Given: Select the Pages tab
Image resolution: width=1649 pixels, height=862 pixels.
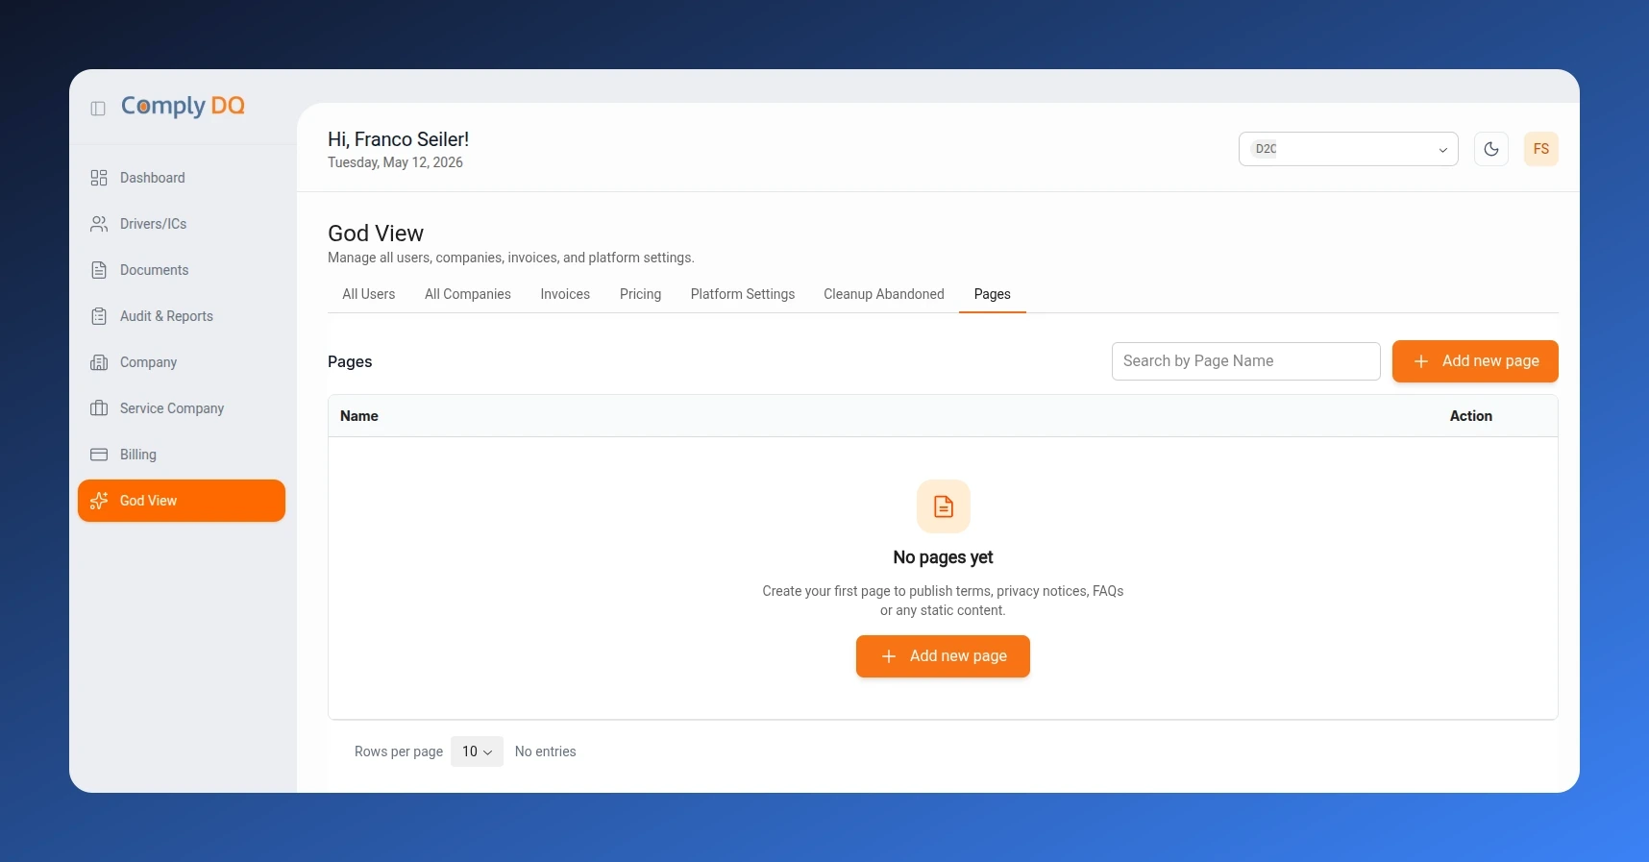Looking at the screenshot, I should 993,294.
